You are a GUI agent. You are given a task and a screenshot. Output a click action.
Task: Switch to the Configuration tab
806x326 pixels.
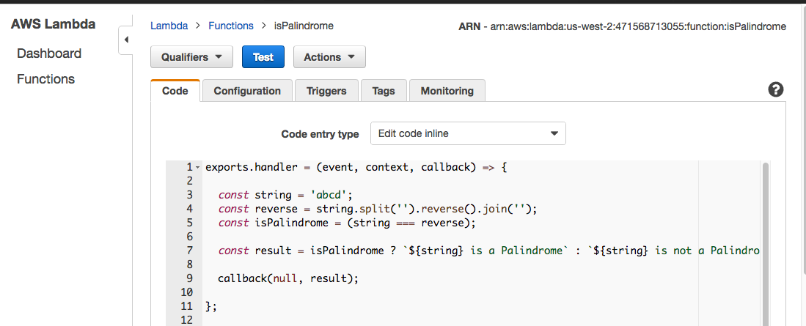[247, 91]
